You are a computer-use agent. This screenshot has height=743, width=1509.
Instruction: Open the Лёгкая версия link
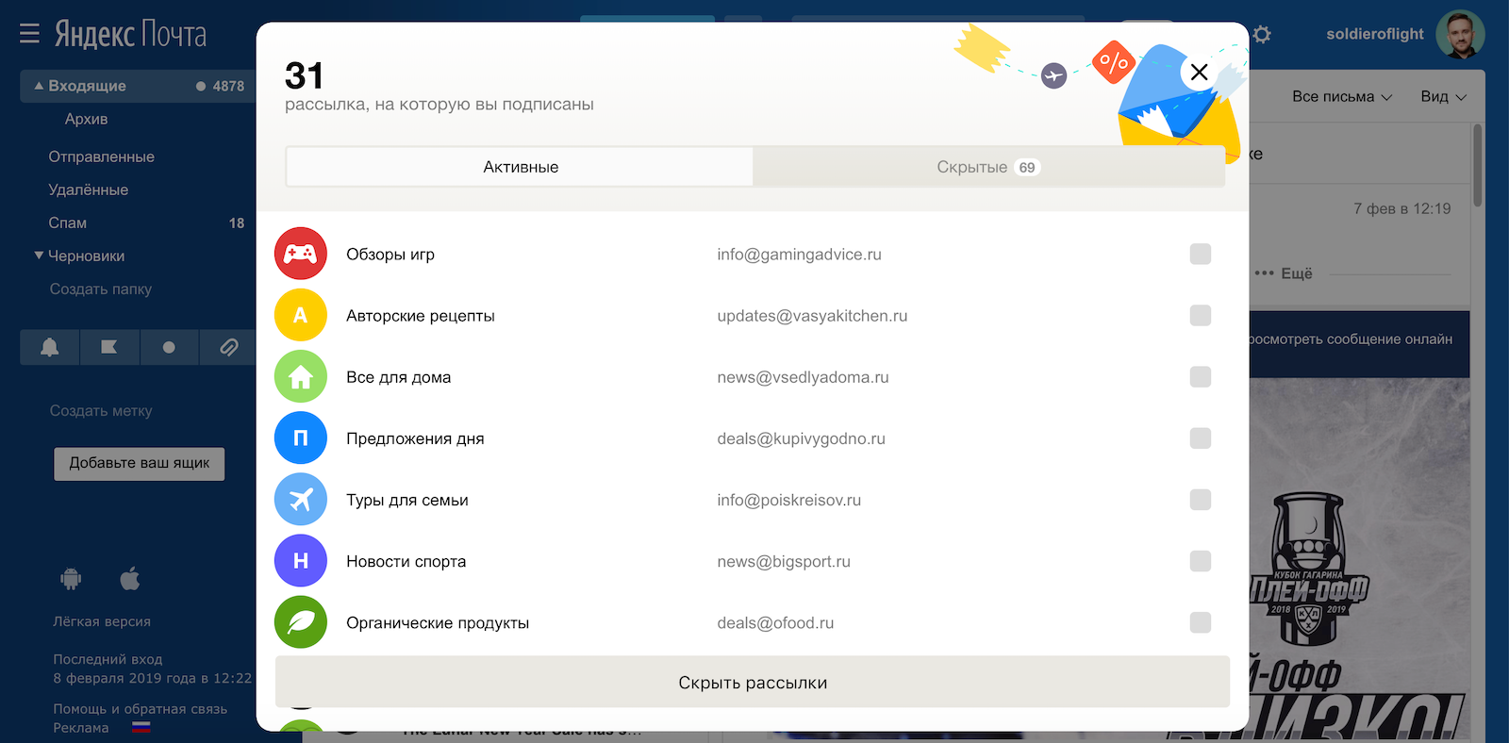pos(102,621)
